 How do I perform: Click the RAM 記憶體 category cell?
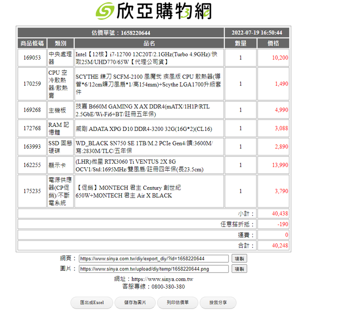click(x=61, y=128)
